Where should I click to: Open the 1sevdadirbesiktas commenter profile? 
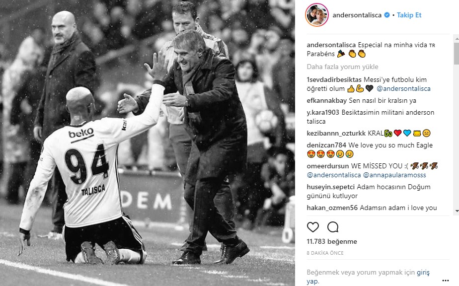[x=334, y=79]
